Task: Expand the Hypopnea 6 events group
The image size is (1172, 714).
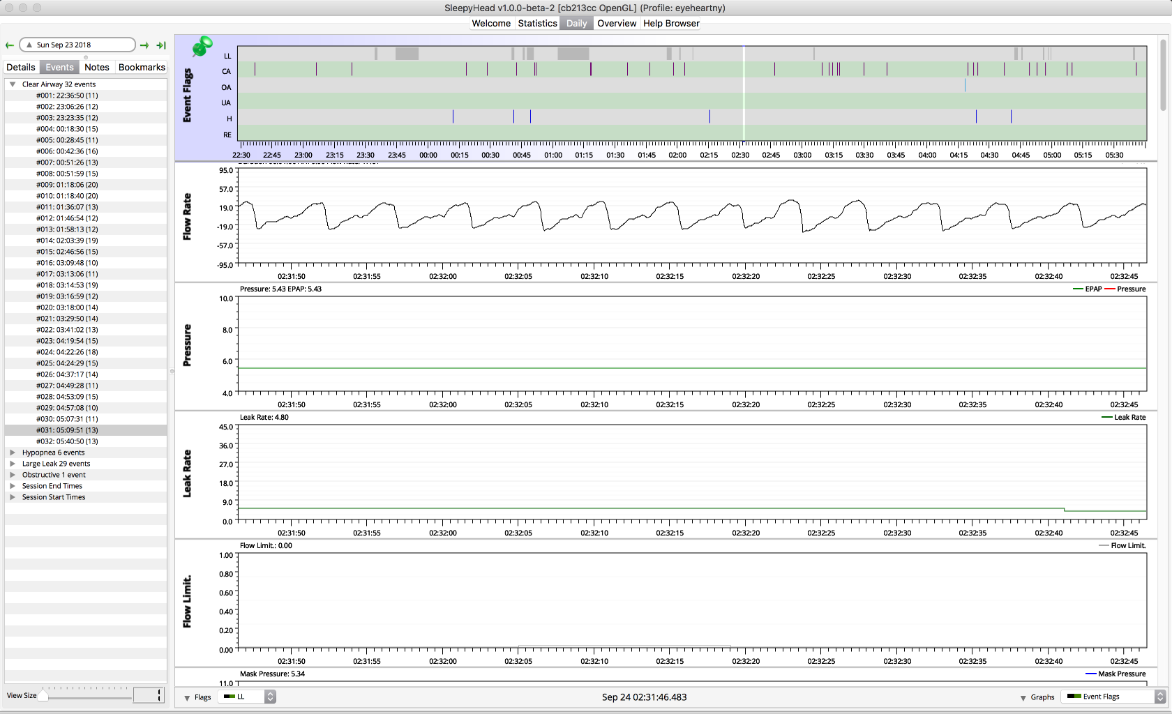Action: (x=13, y=453)
